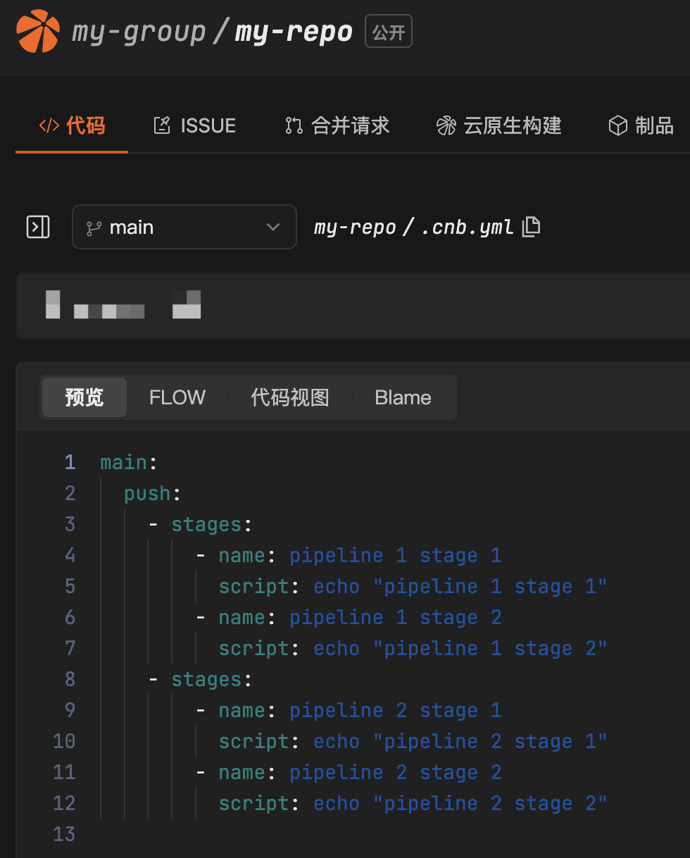
Task: Click the my-group link in header
Action: point(139,32)
